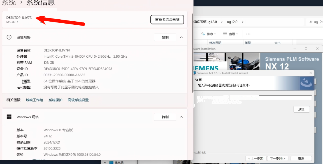The height and width of the screenshot is (164, 323).
Task: Sort Explorer files by 修改日期 column
Action: (x=215, y=43)
